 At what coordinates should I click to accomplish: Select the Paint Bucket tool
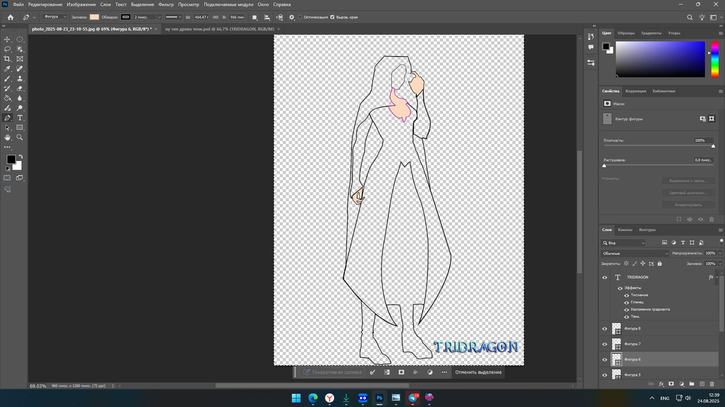(x=7, y=98)
